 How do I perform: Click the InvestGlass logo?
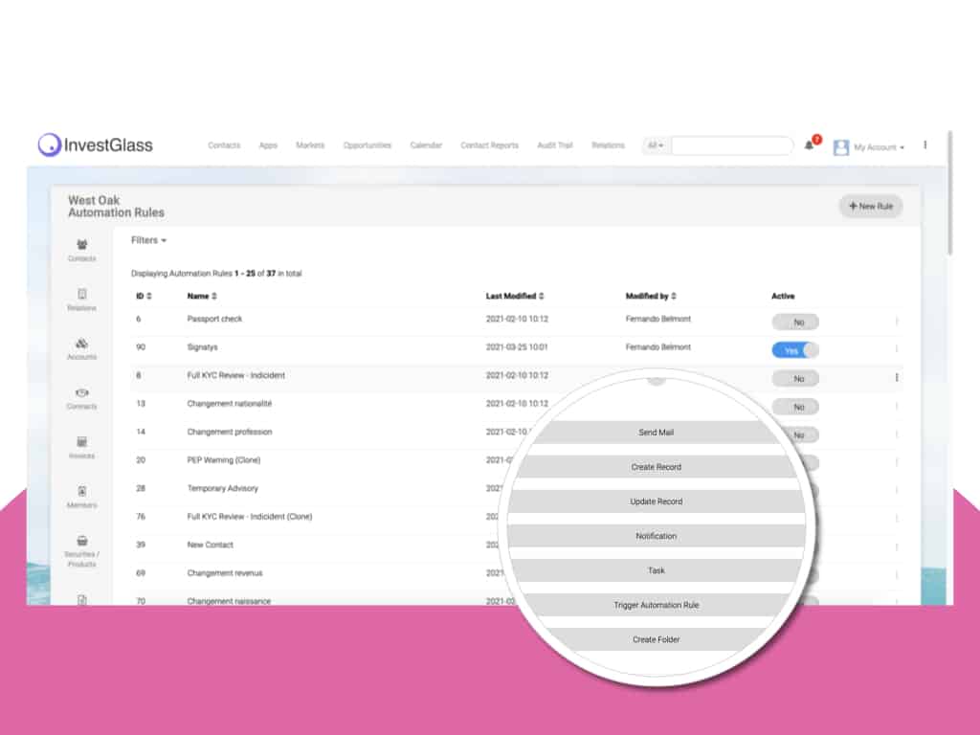[x=96, y=145]
